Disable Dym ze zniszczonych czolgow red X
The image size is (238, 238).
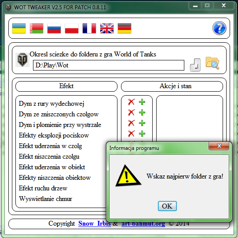click(131, 112)
